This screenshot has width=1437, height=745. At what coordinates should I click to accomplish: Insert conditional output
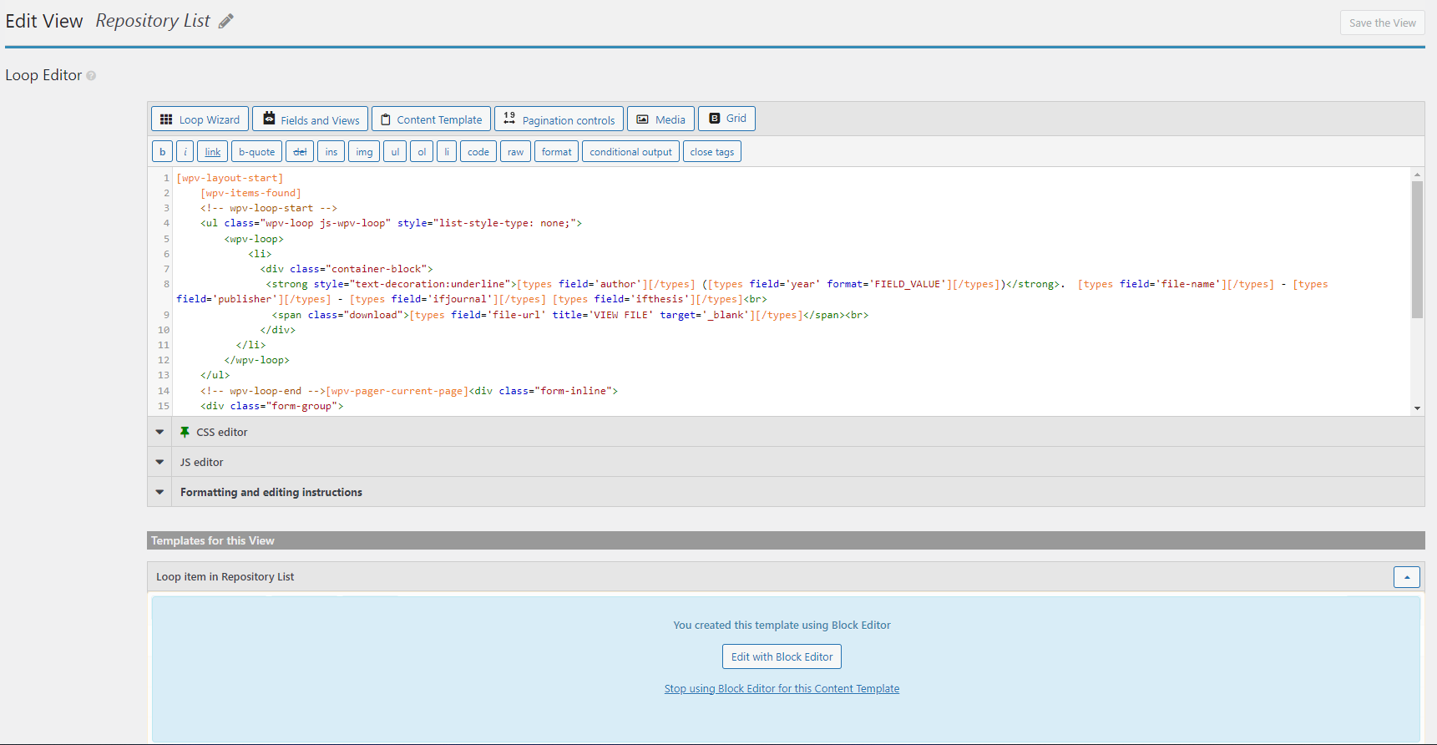(x=630, y=152)
